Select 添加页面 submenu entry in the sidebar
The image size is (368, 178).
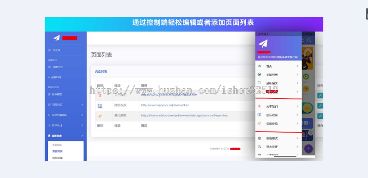pyautogui.click(x=57, y=158)
